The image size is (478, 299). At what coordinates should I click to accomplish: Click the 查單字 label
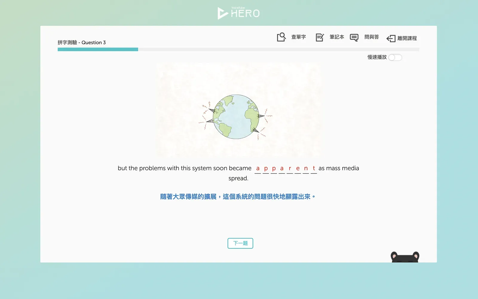[x=298, y=37]
